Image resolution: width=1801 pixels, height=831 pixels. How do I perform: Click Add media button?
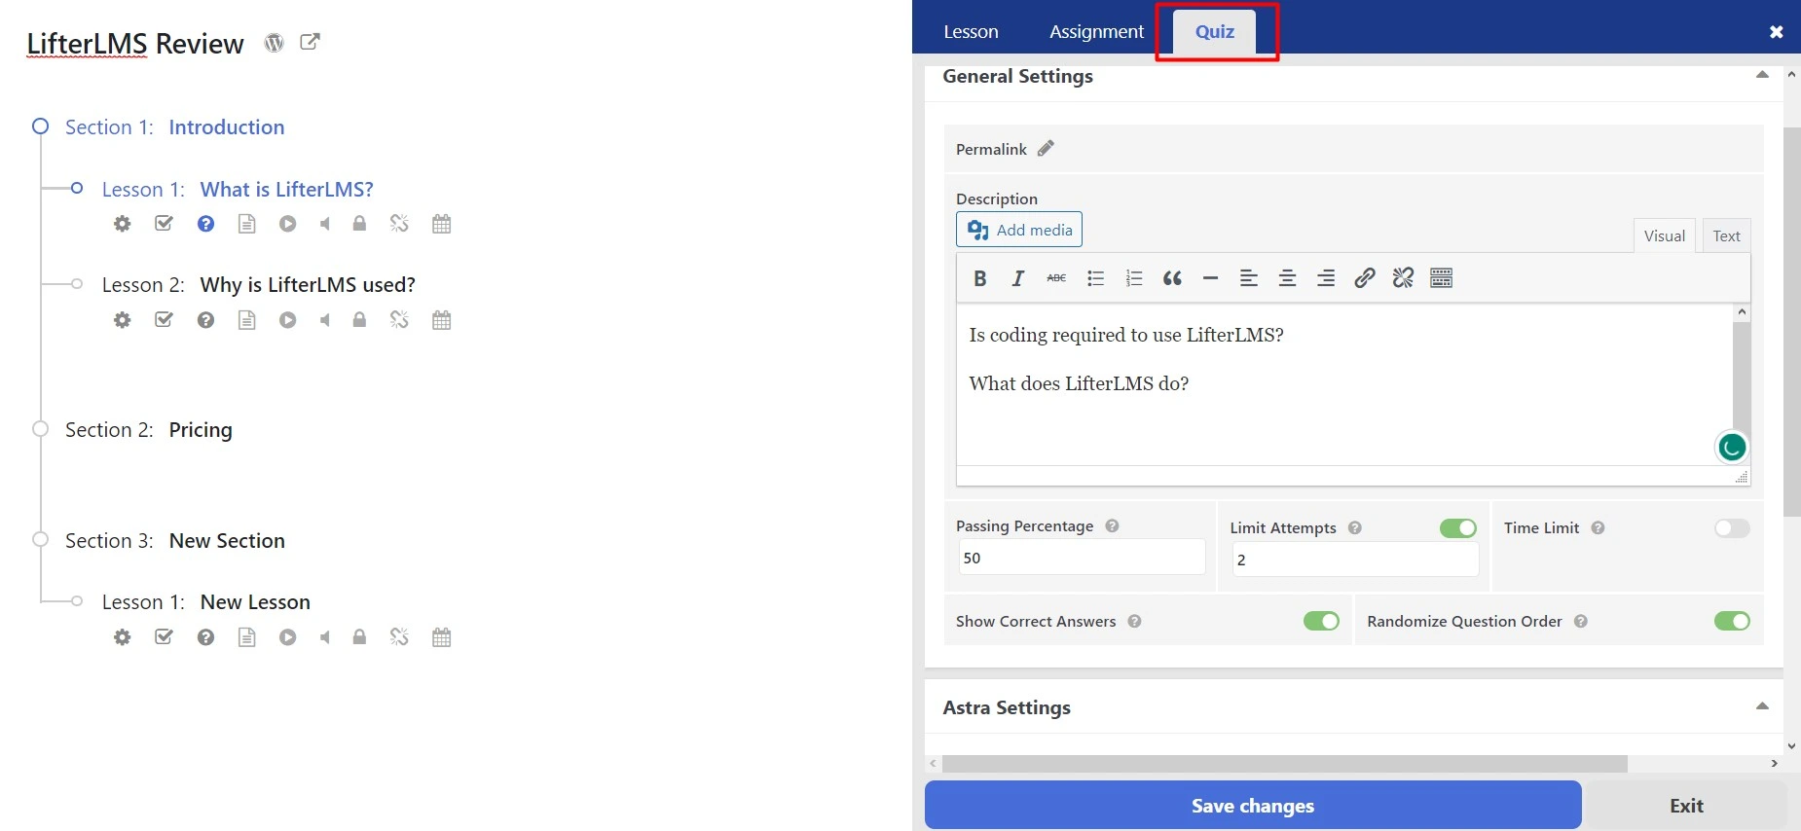(x=1019, y=231)
